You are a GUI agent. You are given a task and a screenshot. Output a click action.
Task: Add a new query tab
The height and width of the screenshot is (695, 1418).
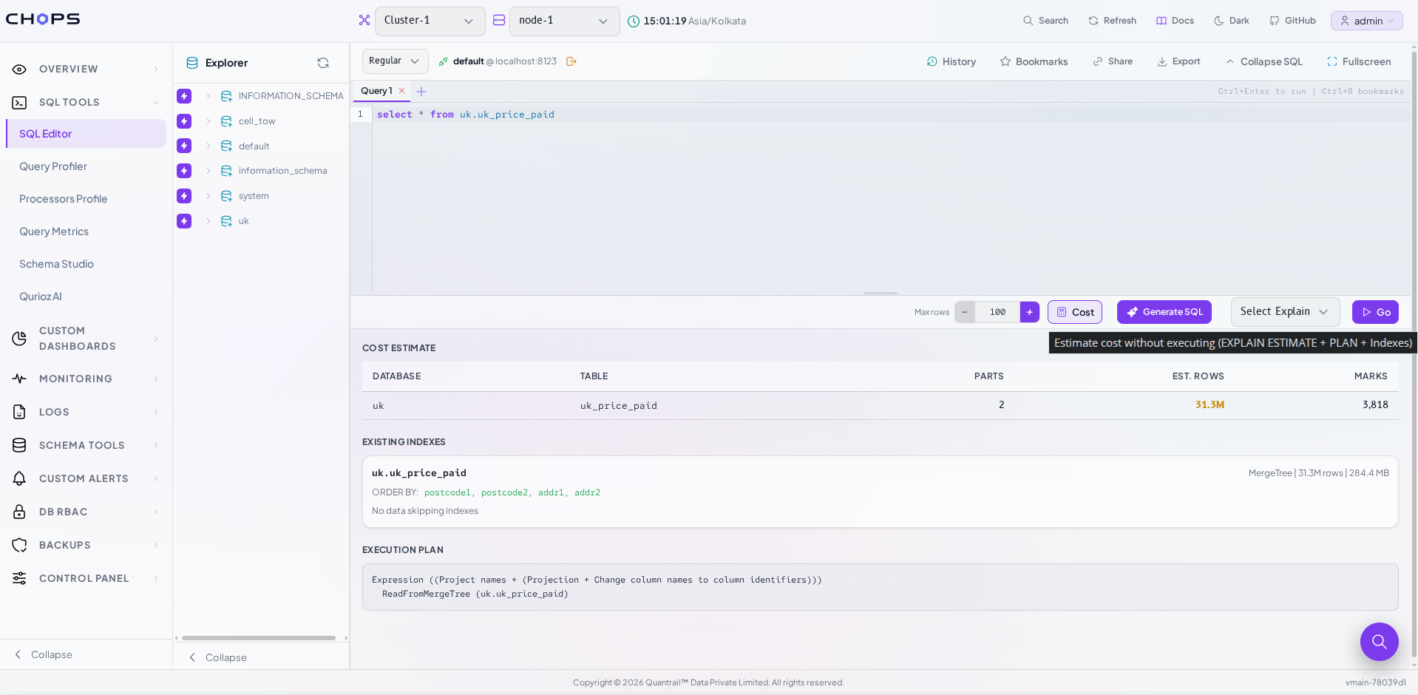coord(421,92)
